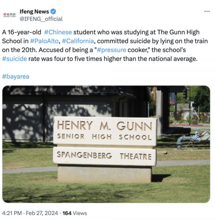Click the blue verified badge checkmark
The width and height of the screenshot is (215, 220).
53,12
